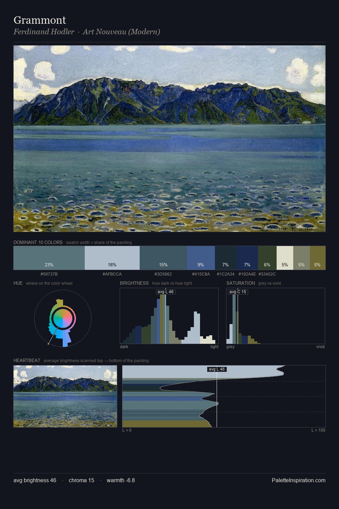The height and width of the screenshot is (509, 339).
Task: Click hex code '#3D5662' label
Action: (x=163, y=274)
